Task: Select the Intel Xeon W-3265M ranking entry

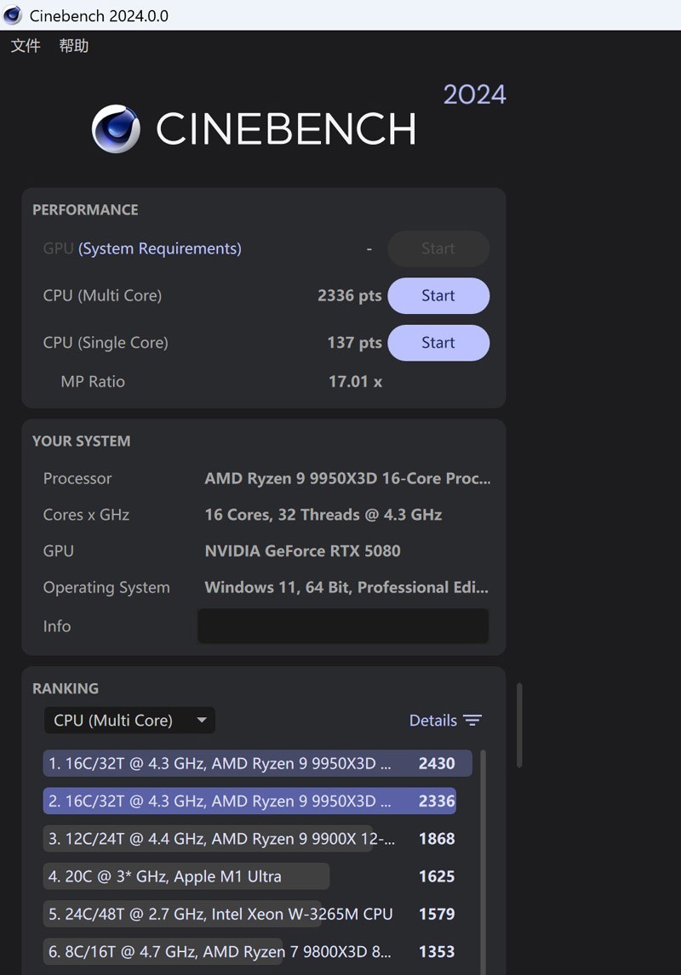Action: [218, 914]
